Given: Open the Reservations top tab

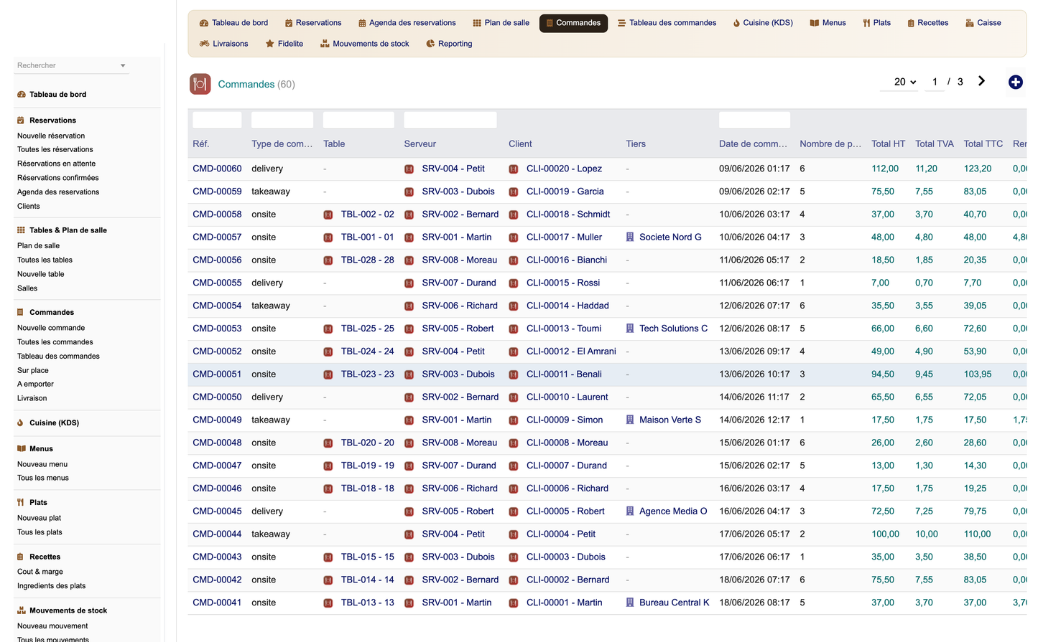Looking at the screenshot, I should 313,23.
